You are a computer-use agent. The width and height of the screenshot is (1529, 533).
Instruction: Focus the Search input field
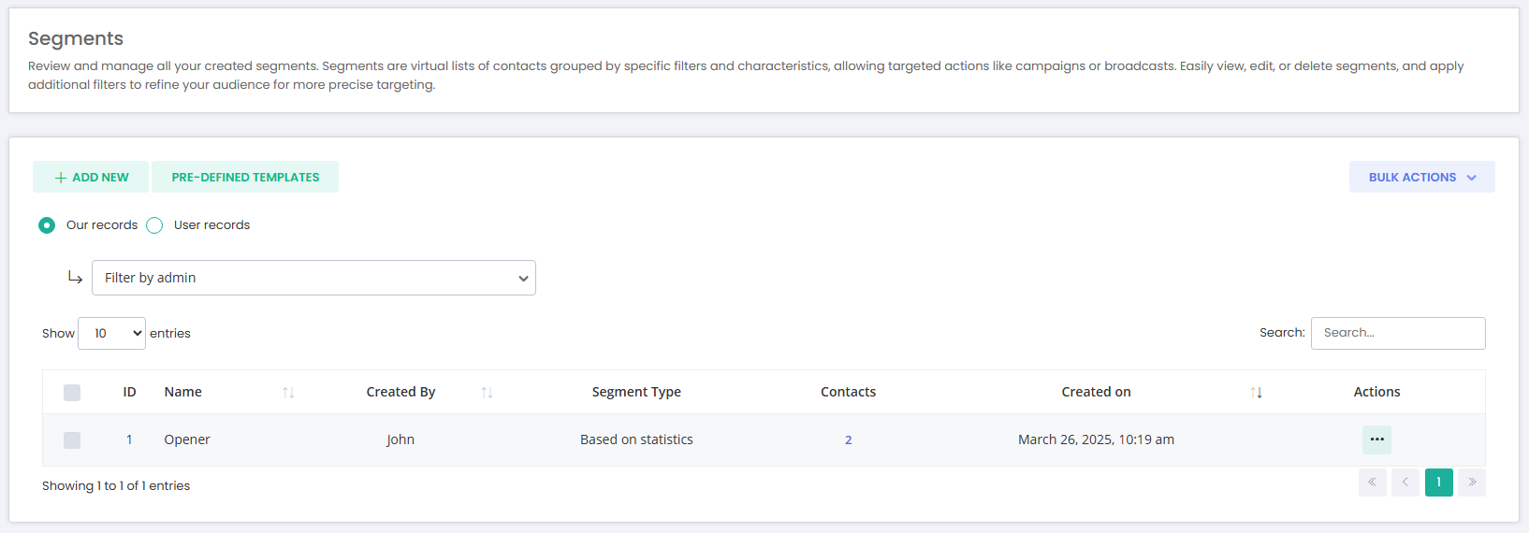tap(1398, 333)
